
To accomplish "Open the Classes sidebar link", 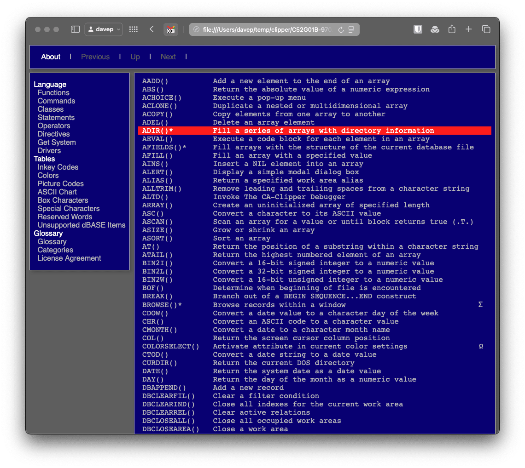I will (51, 109).
